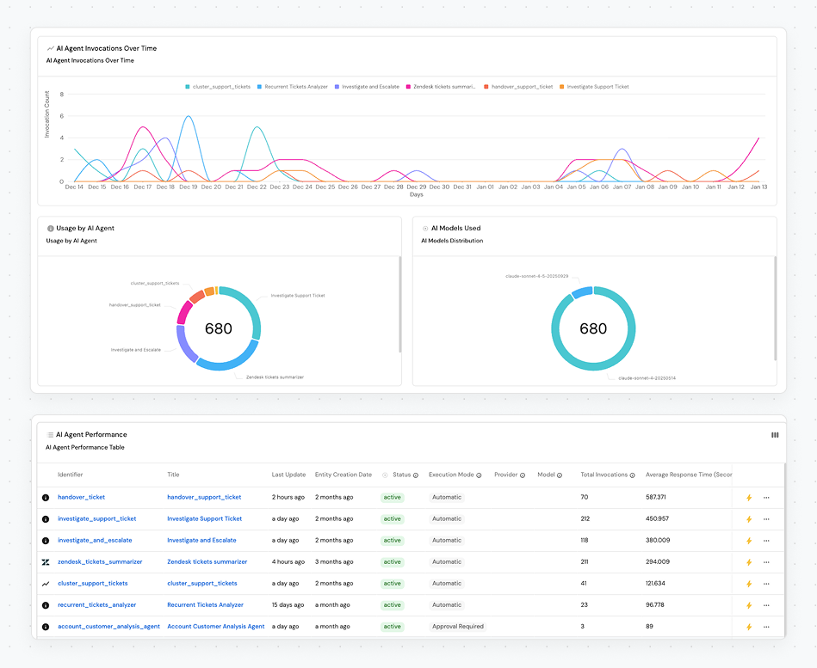Click info icon next to Status column header
Image resolution: width=817 pixels, height=668 pixels.
point(416,475)
